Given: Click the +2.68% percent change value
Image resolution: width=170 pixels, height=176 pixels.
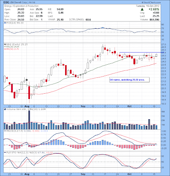Looking at the screenshot, I should coord(154,9).
